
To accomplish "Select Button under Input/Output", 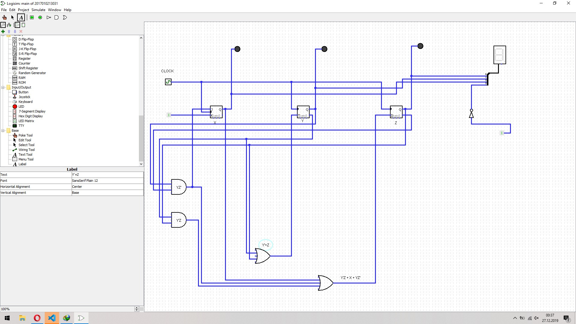I will pyautogui.click(x=23, y=92).
